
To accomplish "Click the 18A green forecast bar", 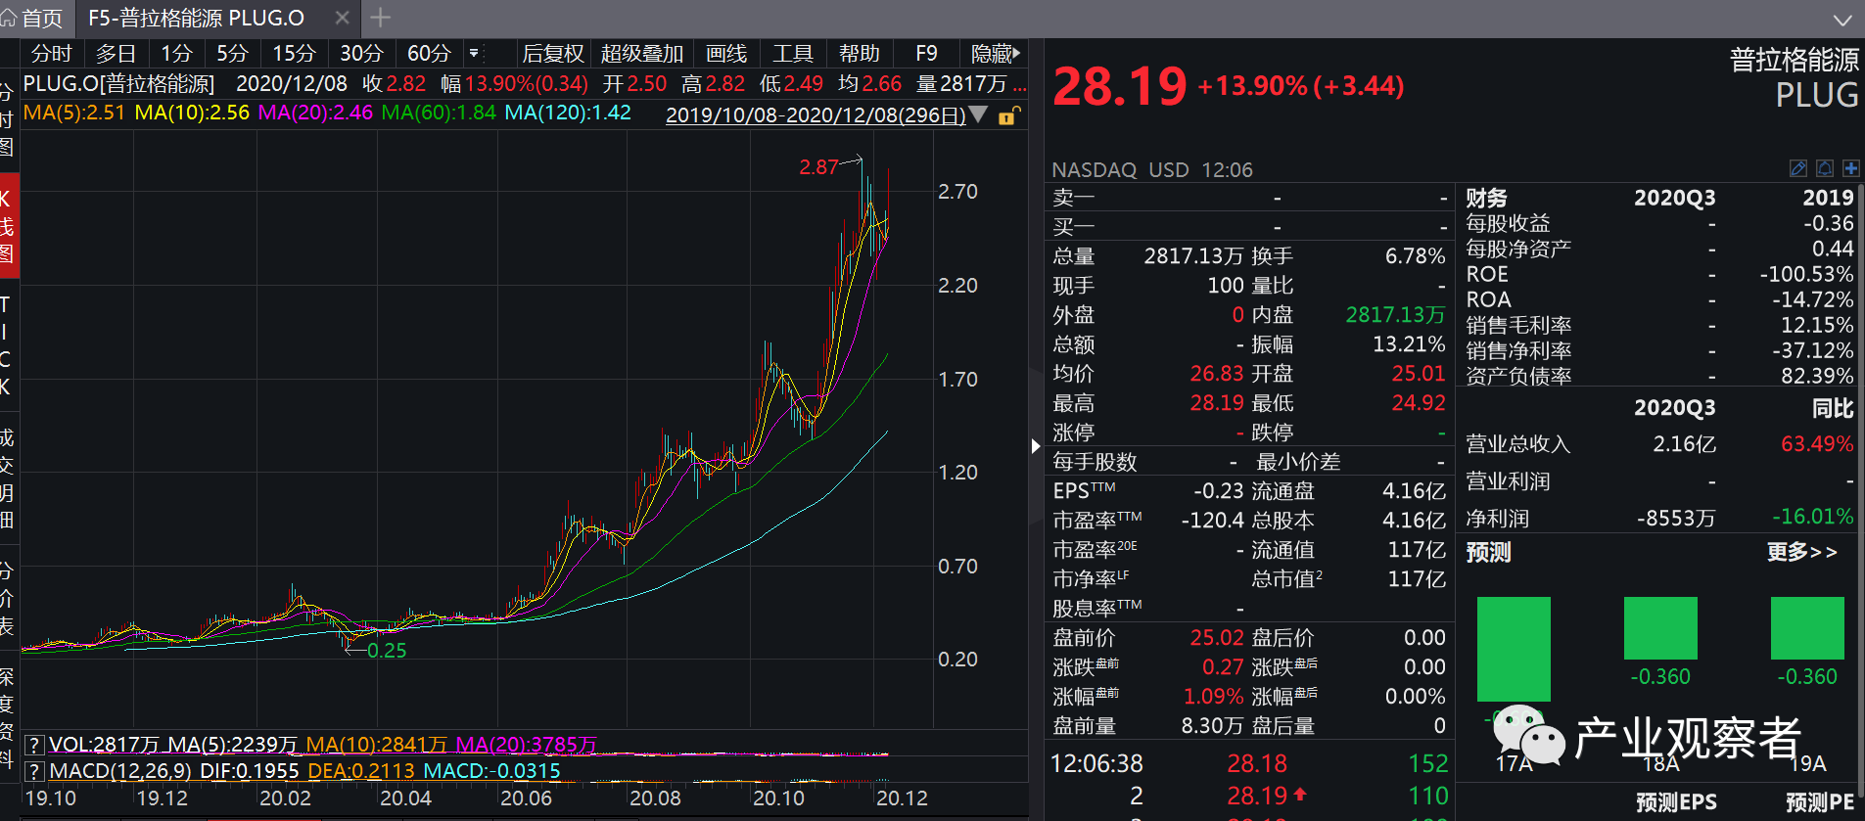I will [x=1660, y=628].
